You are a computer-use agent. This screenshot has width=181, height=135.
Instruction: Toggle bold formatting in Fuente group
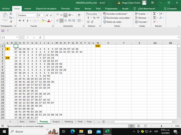coord(20,21)
